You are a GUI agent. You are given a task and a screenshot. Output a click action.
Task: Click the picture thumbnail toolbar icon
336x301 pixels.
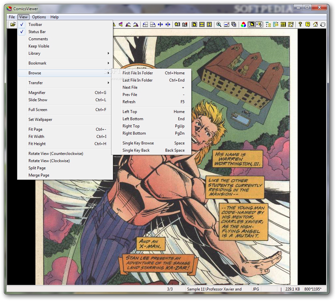291,25
